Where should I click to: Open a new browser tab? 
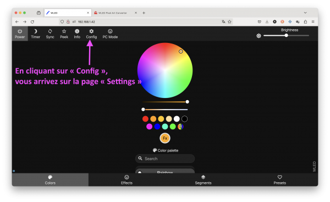(144, 13)
